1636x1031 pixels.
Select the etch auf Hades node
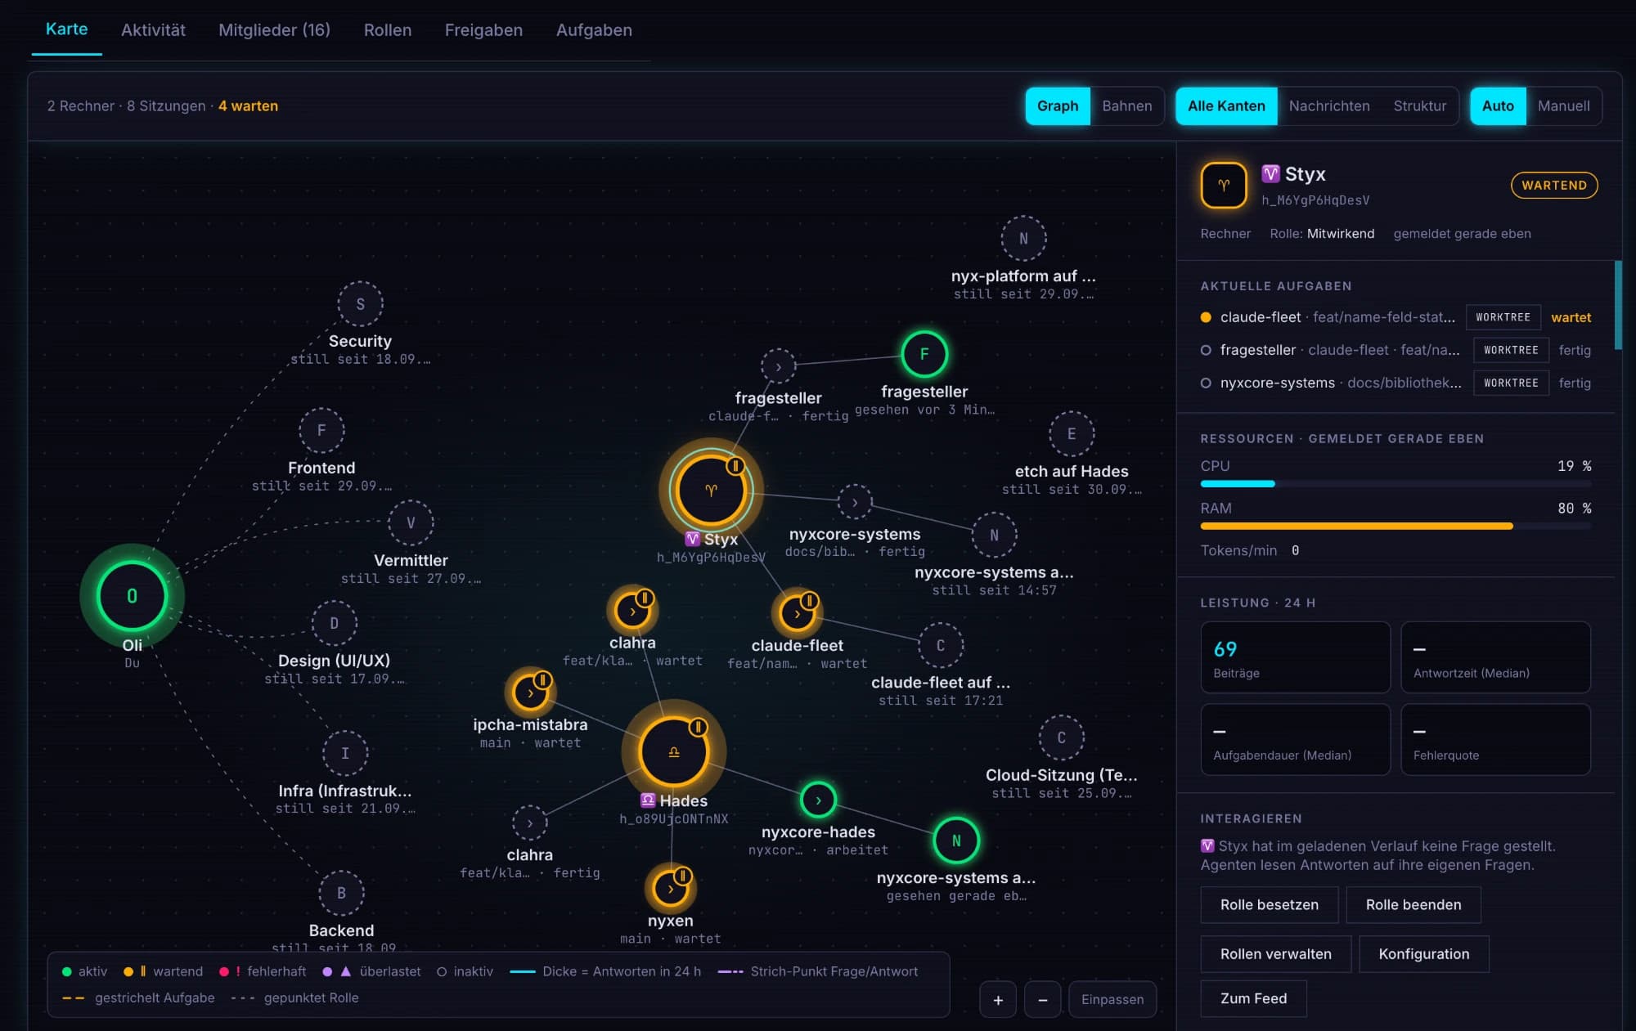[1072, 433]
